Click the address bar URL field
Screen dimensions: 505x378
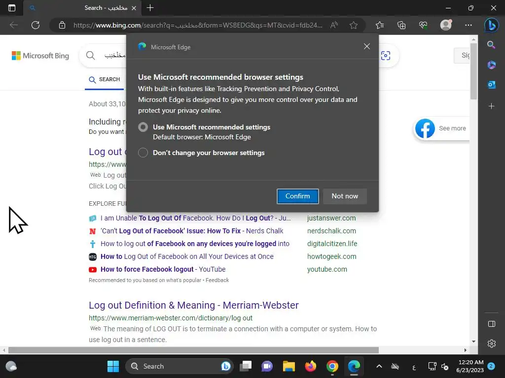pyautogui.click(x=198, y=25)
